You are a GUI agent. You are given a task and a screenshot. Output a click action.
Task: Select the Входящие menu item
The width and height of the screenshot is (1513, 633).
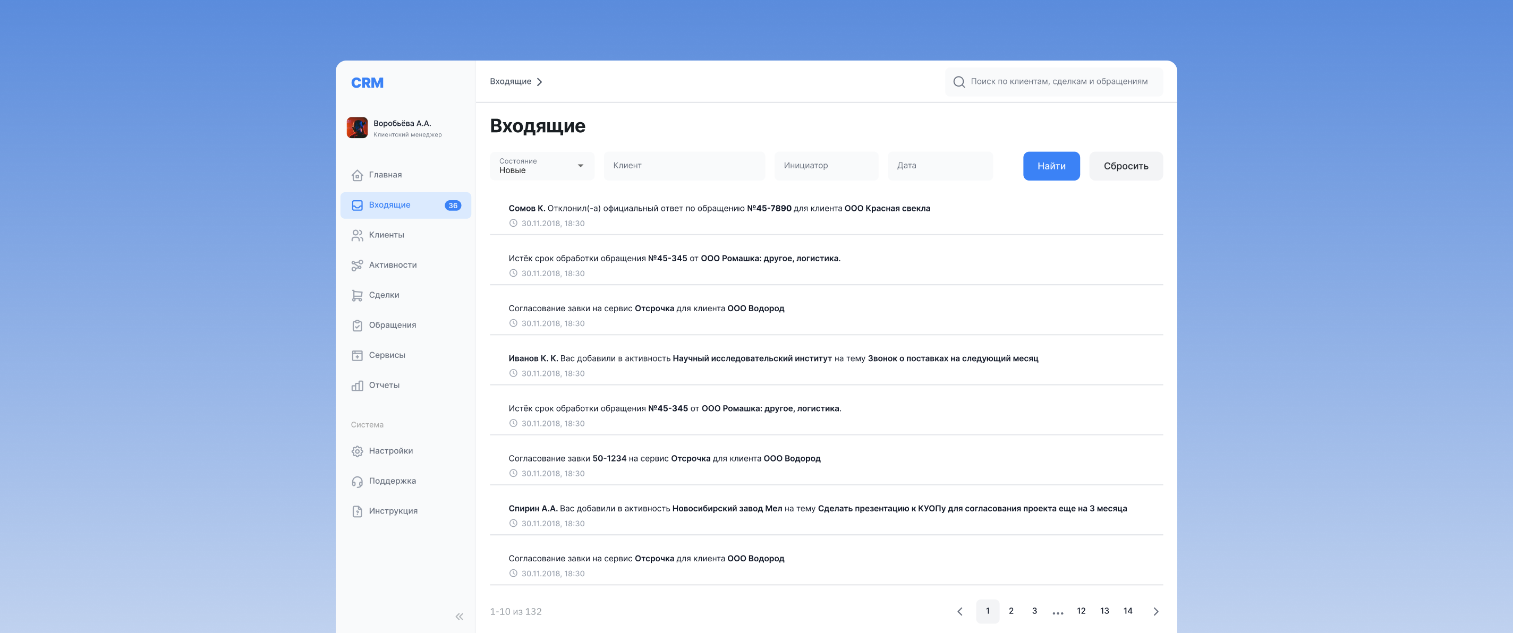tap(405, 205)
